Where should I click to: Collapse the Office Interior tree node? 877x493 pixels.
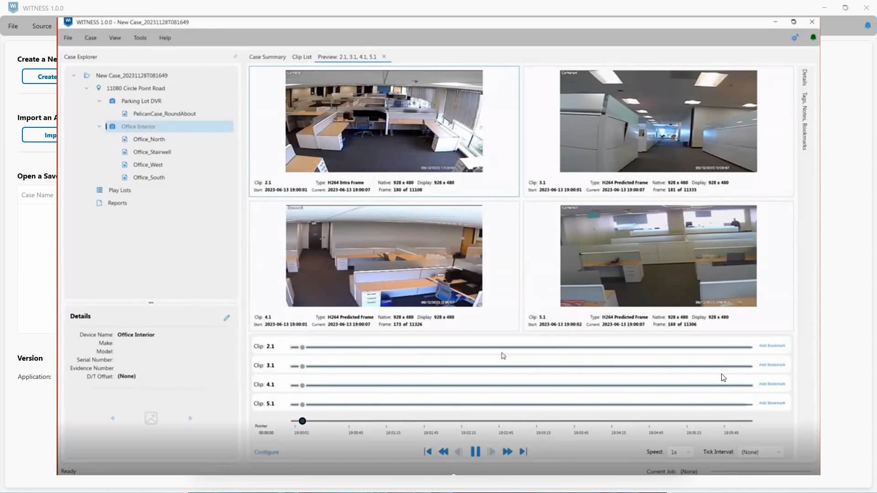pos(99,126)
